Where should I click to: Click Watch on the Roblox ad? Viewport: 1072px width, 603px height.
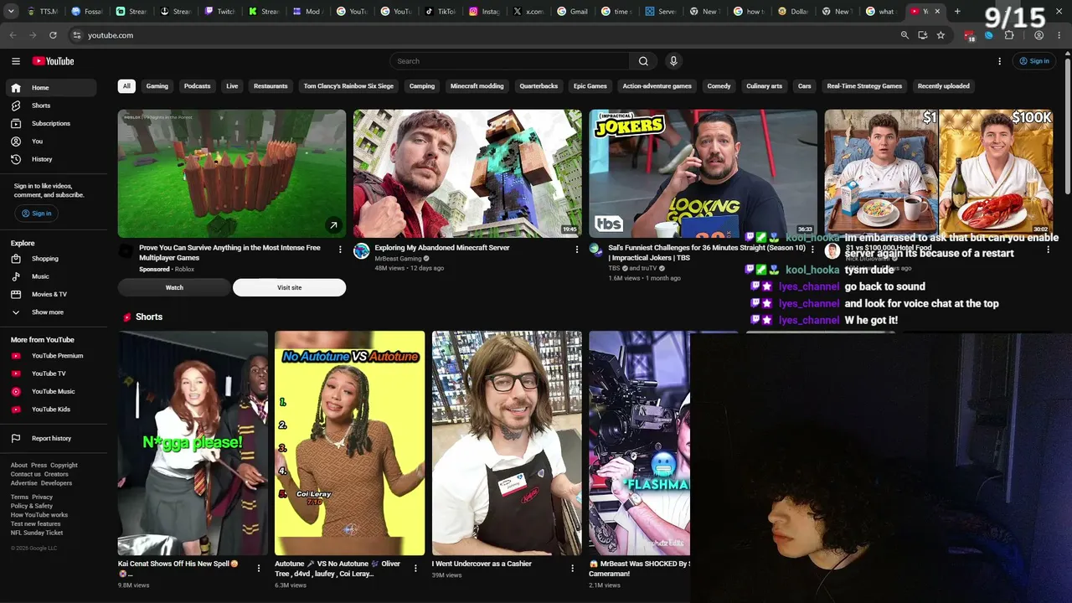point(174,287)
